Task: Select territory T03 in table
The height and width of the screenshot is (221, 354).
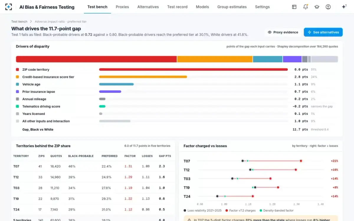Action: coord(16,188)
